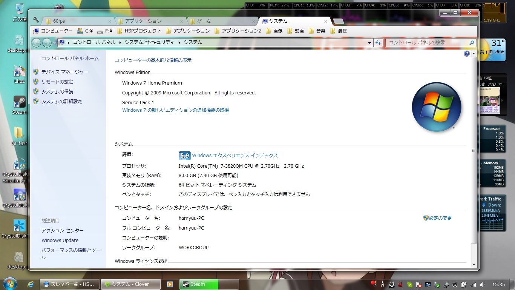
Task: Open the power plug battery tray icon
Action: tap(464, 284)
